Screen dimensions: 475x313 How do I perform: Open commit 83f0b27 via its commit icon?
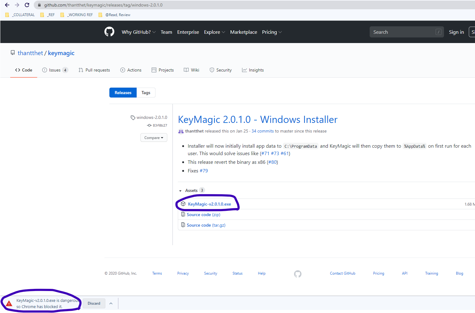(149, 125)
